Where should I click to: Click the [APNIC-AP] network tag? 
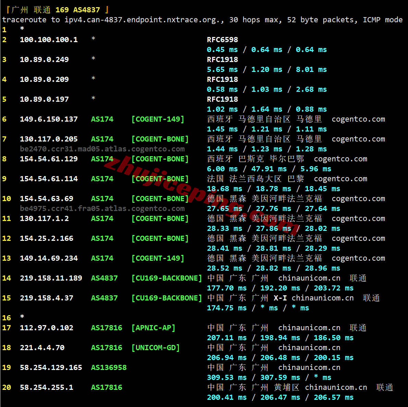point(153,328)
